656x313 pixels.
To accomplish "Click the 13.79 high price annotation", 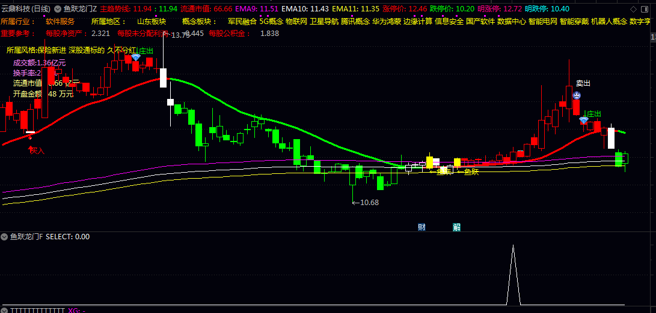I will point(180,36).
